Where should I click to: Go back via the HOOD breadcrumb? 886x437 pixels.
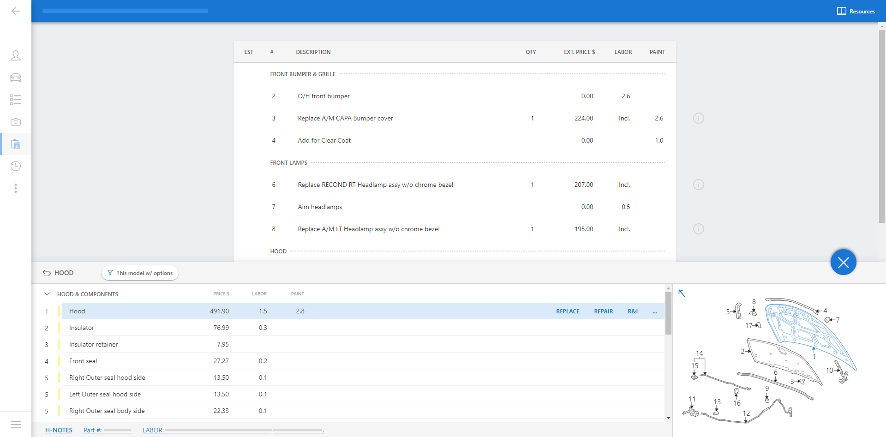(58, 273)
